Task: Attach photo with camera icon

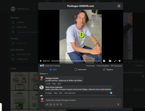Action: coord(54,104)
